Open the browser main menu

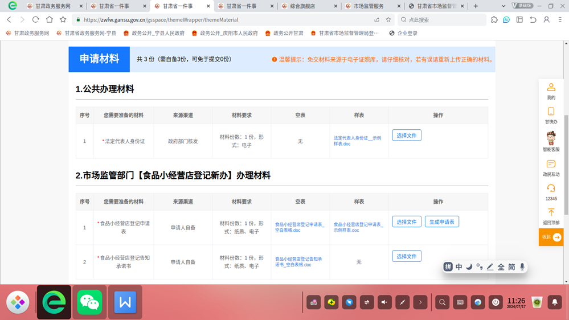[560, 19]
